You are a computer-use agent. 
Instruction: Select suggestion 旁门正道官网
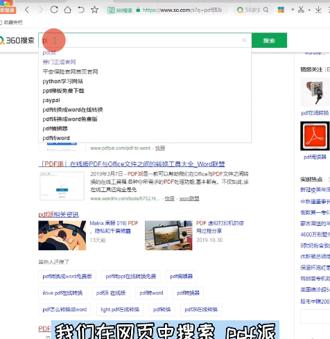click(59, 62)
